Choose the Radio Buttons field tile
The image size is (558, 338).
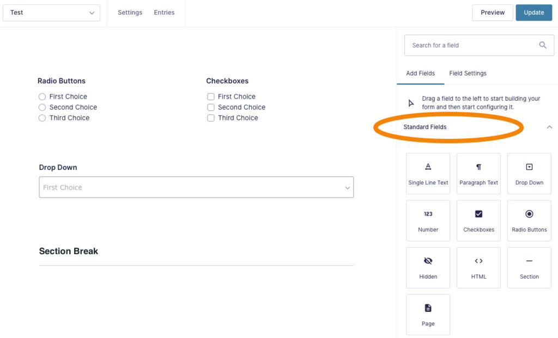(529, 221)
